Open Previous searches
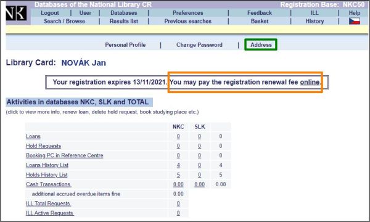 click(188, 21)
